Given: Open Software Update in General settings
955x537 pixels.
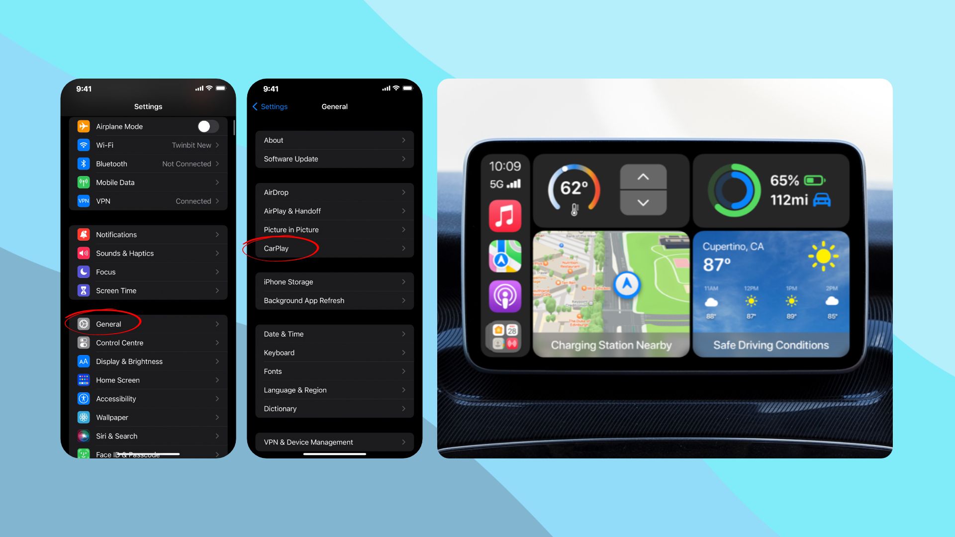Looking at the screenshot, I should click(334, 159).
